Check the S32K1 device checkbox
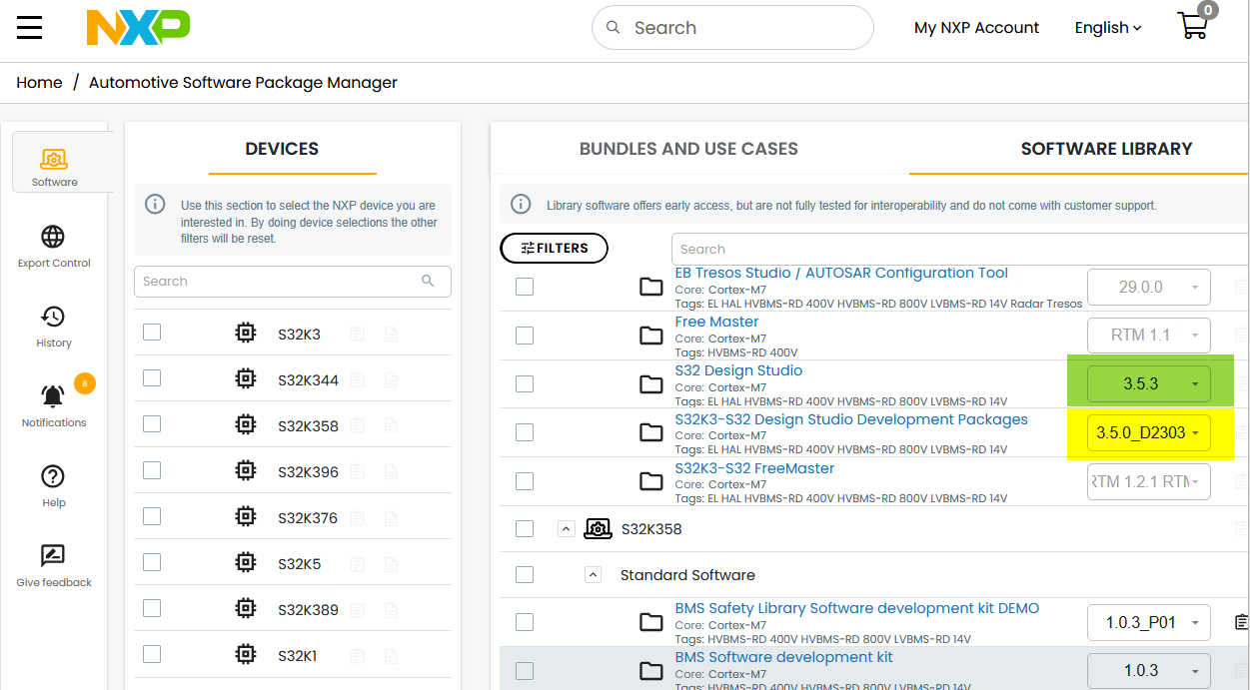Viewport: 1250px width, 690px height. pos(152,654)
